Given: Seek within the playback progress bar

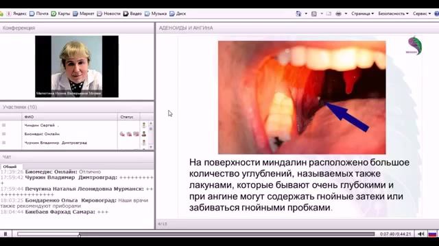Looking at the screenshot, I should pyautogui.click(x=195, y=234).
